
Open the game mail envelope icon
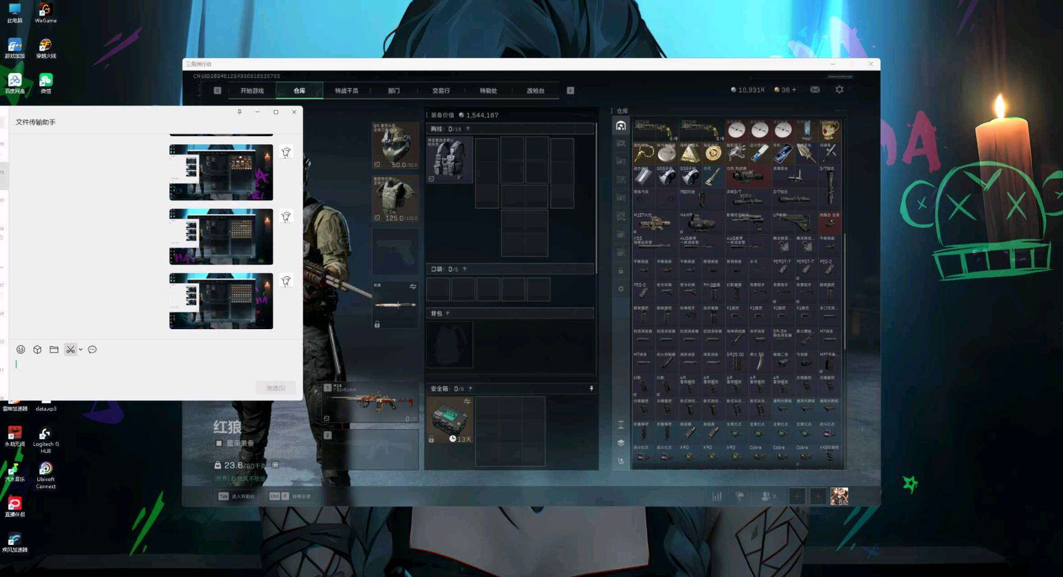[815, 90]
